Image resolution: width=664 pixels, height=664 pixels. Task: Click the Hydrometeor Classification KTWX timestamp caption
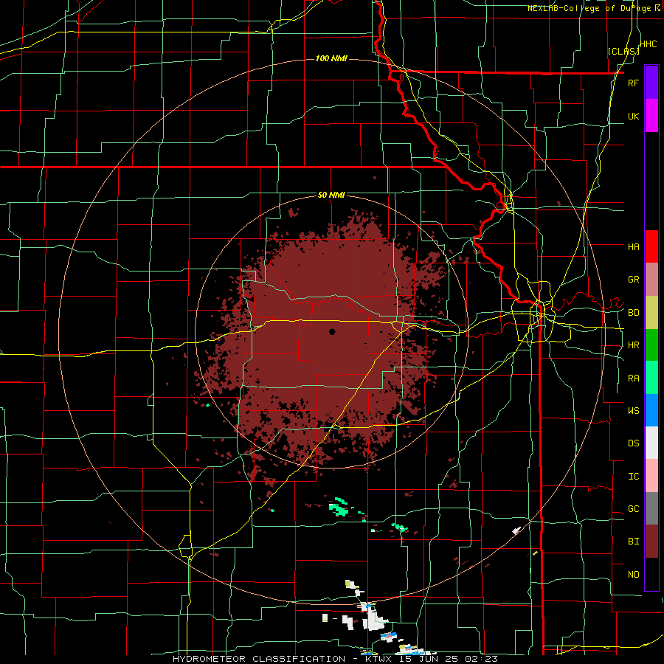tap(336, 659)
